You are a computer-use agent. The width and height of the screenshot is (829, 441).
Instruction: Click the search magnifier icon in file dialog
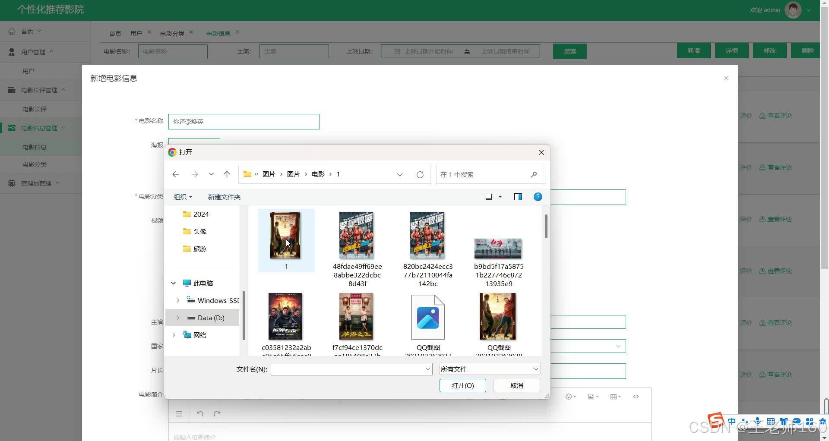pos(534,174)
